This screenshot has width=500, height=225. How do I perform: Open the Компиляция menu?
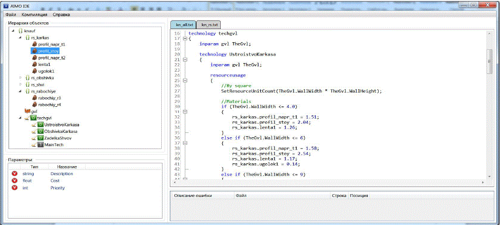point(34,15)
